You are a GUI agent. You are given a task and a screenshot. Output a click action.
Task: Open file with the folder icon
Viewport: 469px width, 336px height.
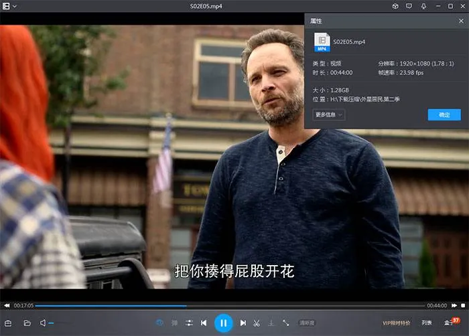tap(27, 323)
